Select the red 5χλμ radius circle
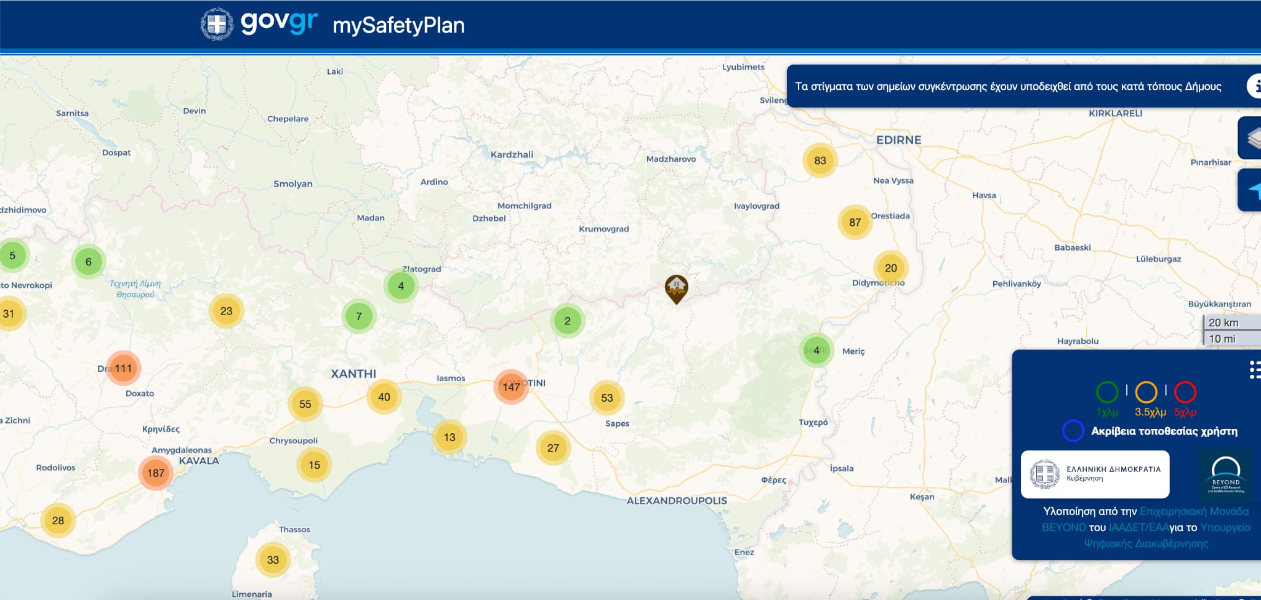The width and height of the screenshot is (1261, 600). [x=1185, y=392]
